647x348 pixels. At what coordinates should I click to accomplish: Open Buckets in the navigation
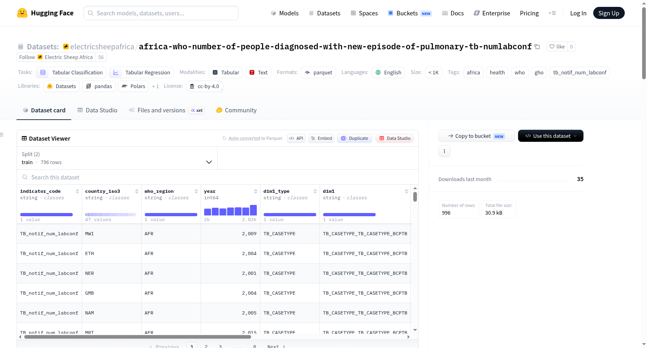point(410,13)
